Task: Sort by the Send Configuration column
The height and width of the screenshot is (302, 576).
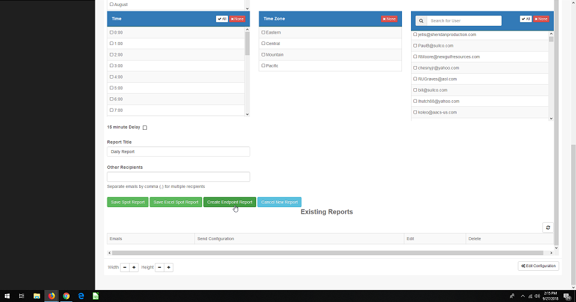Action: click(215, 239)
